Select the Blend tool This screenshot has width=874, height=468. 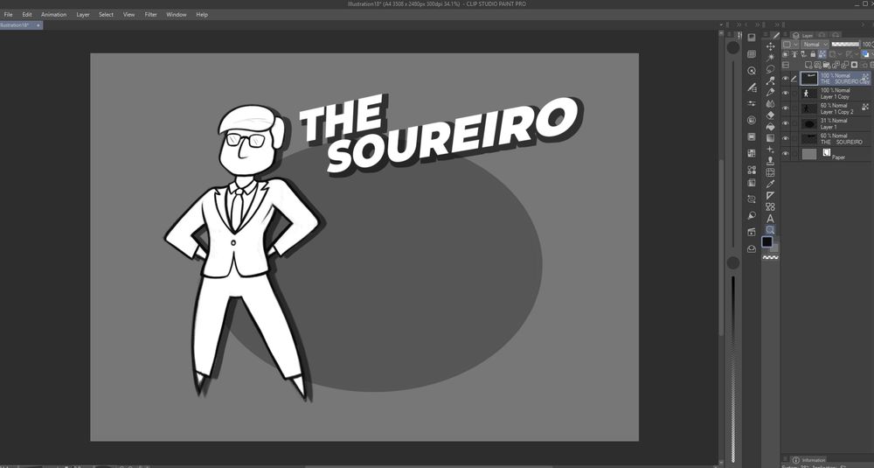point(770,104)
